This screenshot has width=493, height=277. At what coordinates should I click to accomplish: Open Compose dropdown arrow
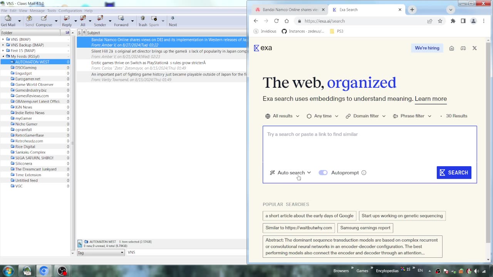56,21
